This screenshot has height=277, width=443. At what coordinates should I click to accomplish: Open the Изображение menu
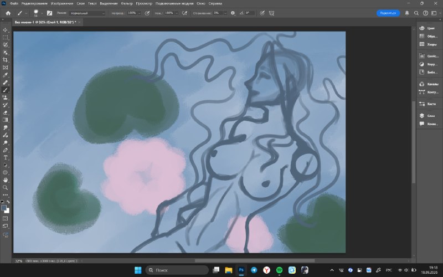click(62, 3)
